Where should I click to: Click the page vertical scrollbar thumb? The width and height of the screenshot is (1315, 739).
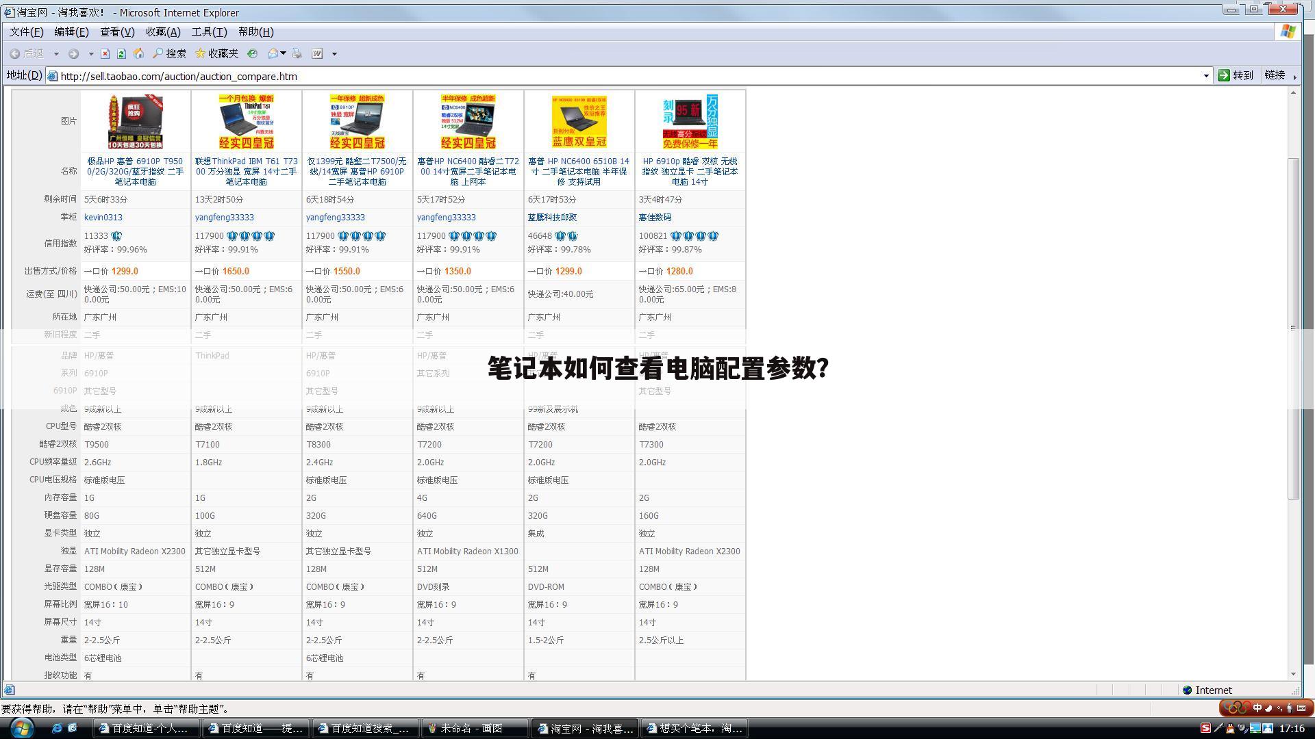[1293, 328]
